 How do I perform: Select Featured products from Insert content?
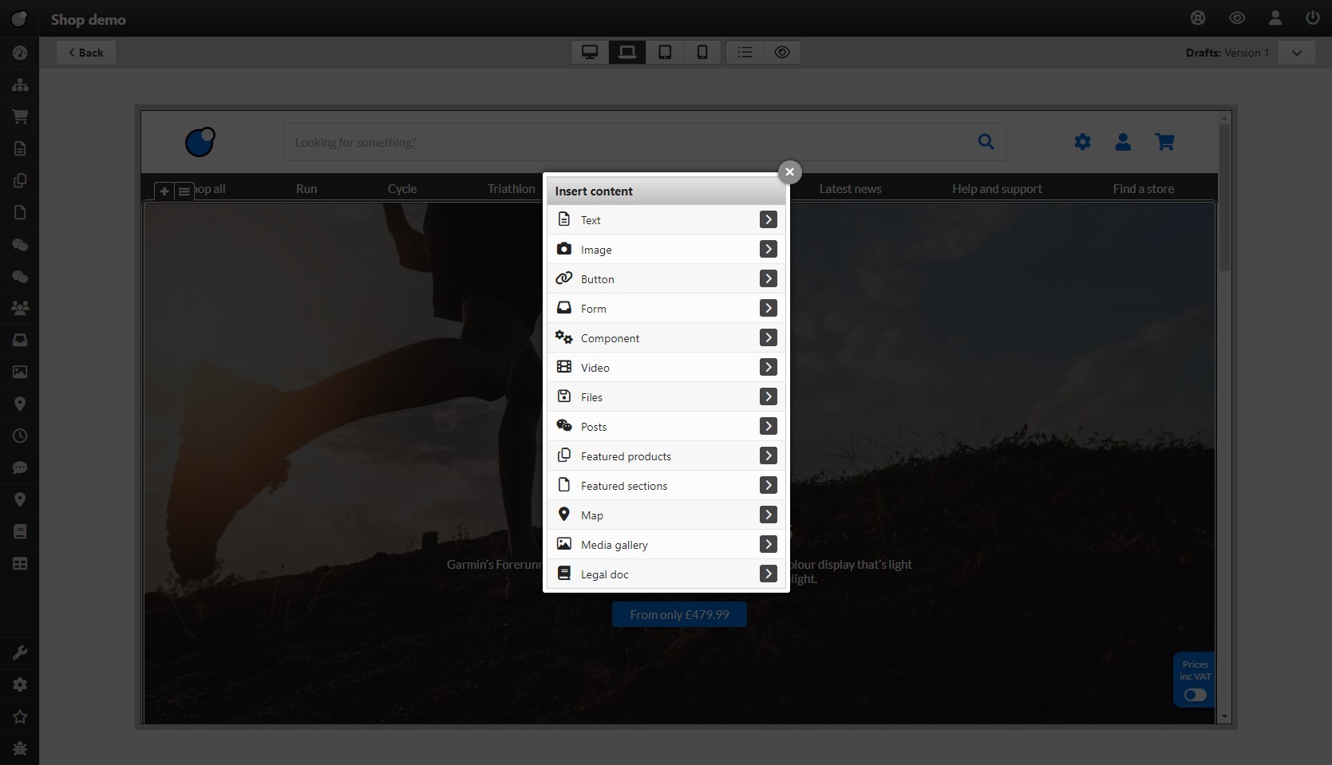point(626,456)
